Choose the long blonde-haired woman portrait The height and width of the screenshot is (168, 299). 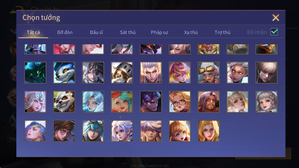[209, 131]
